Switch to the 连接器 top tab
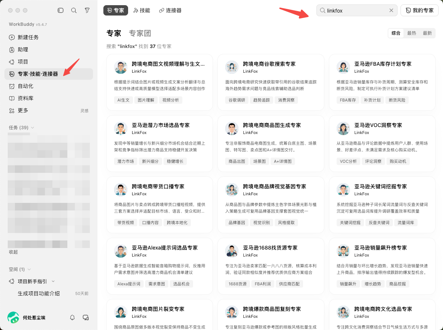This screenshot has height=330, width=443. 170,10
